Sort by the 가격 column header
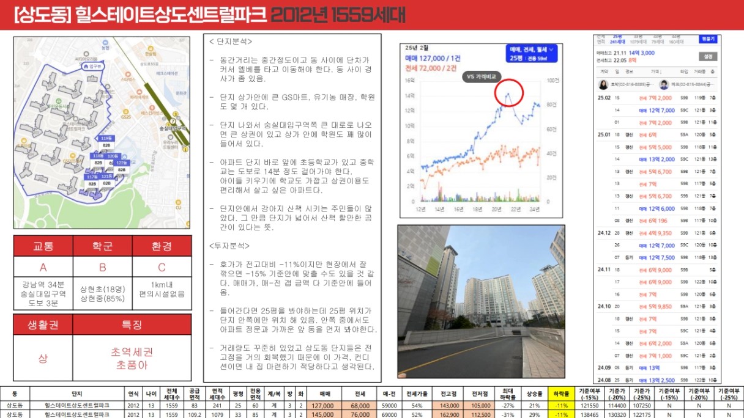This screenshot has width=744, height=418. click(x=656, y=71)
